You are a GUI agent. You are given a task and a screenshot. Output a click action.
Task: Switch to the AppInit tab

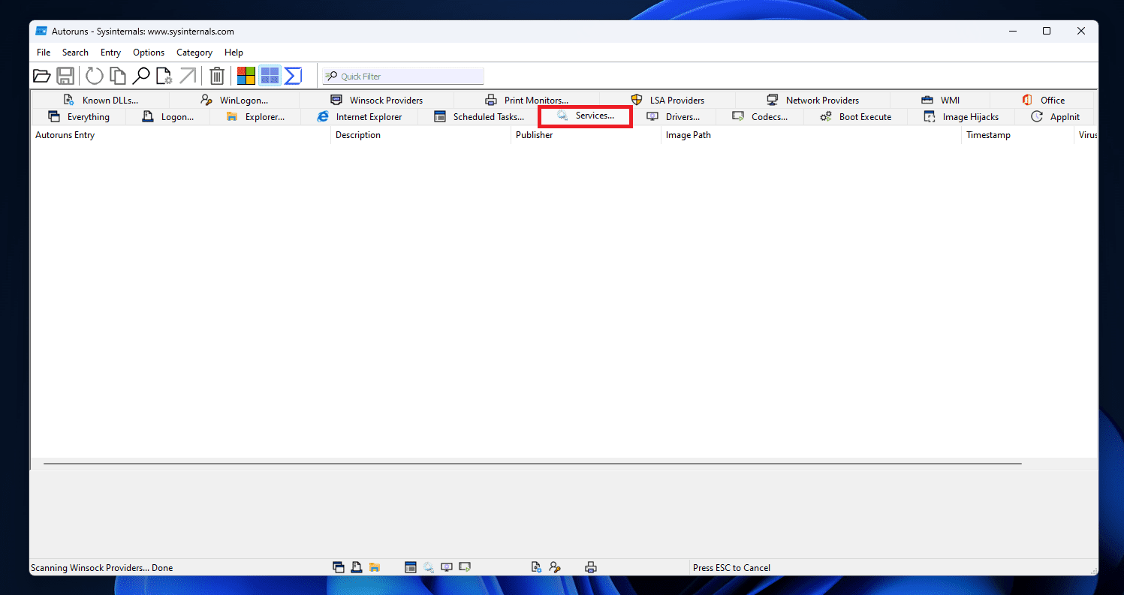pyautogui.click(x=1055, y=117)
